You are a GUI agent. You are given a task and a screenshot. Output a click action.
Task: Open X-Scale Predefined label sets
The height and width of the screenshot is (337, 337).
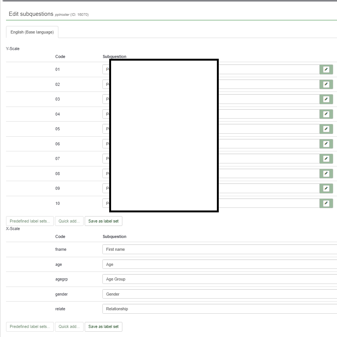pyautogui.click(x=30, y=326)
